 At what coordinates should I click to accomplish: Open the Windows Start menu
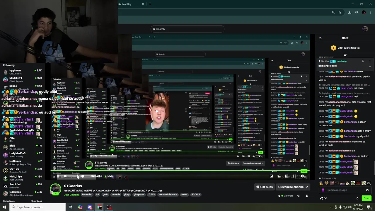[x=4, y=207]
